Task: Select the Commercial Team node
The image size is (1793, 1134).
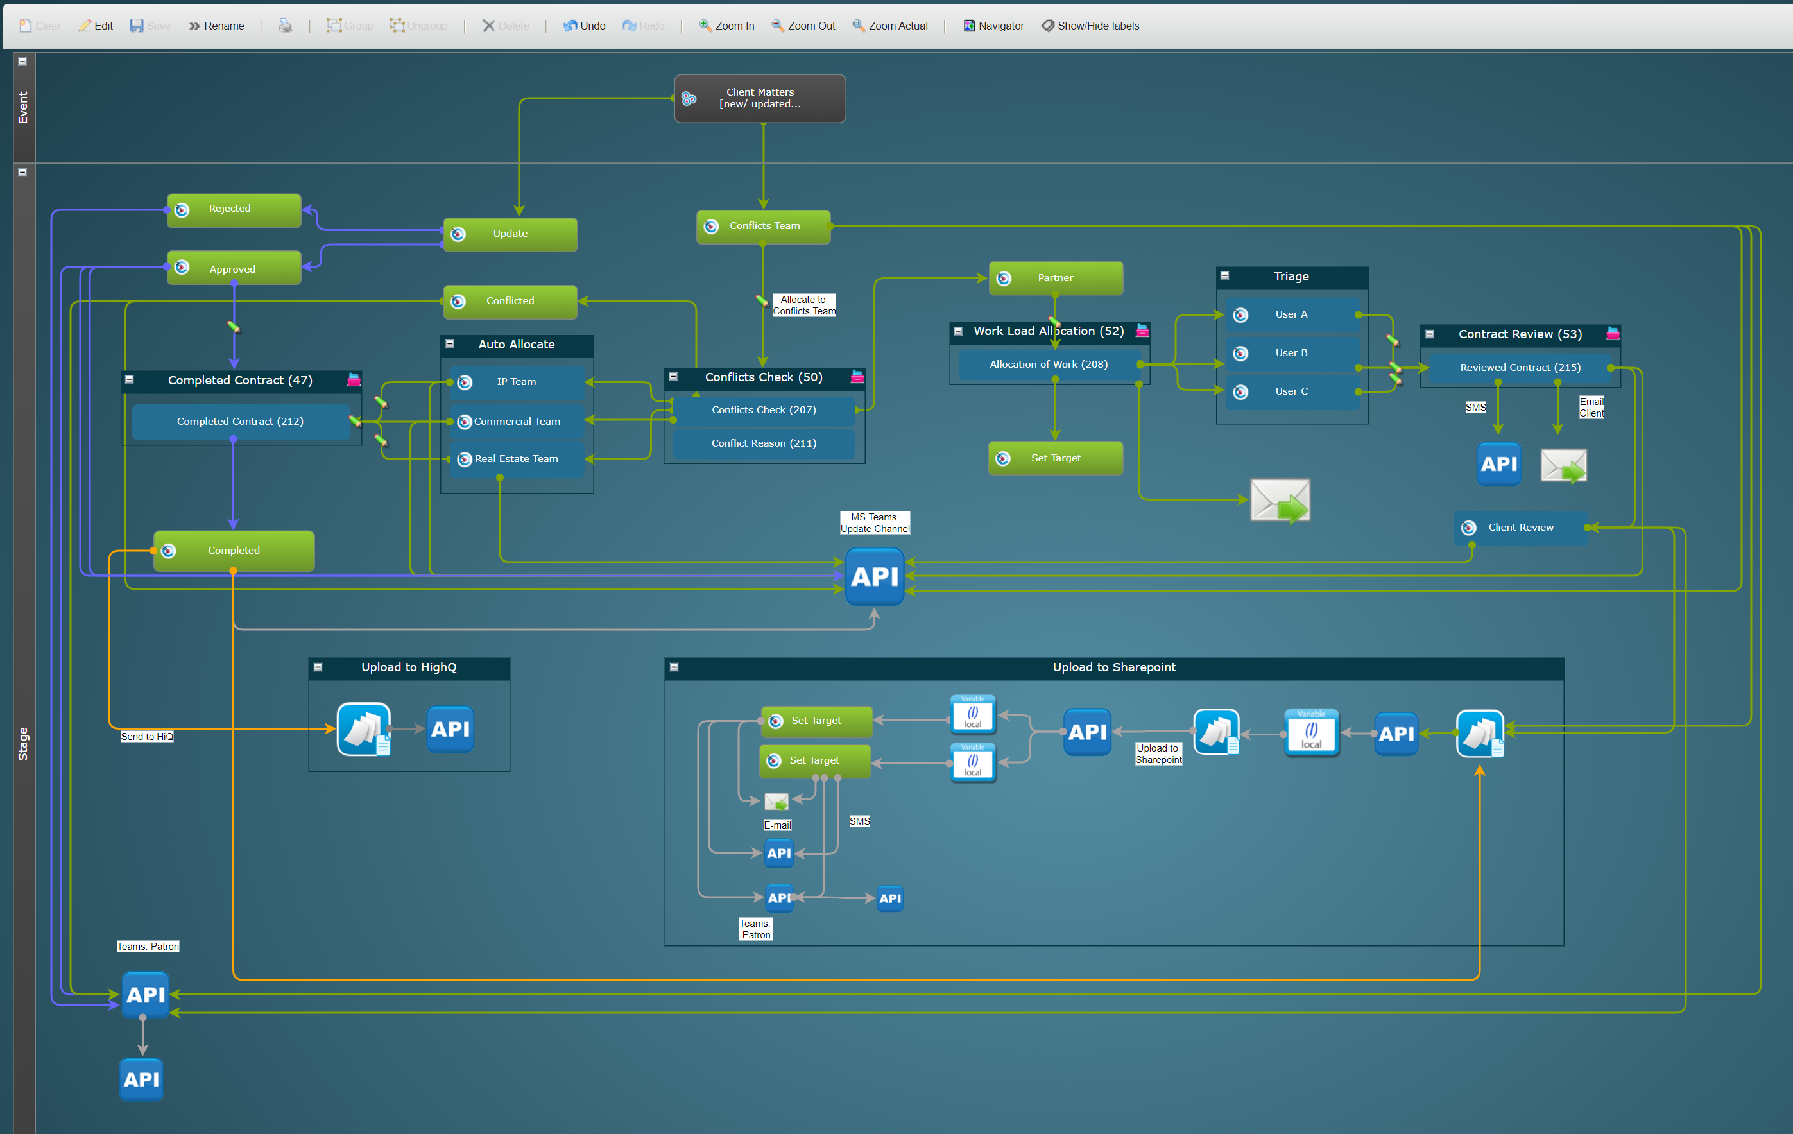Action: coord(517,422)
